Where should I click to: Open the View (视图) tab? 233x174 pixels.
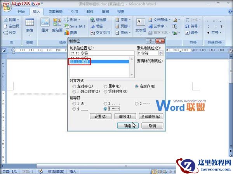pyautogui.click(x=121, y=12)
